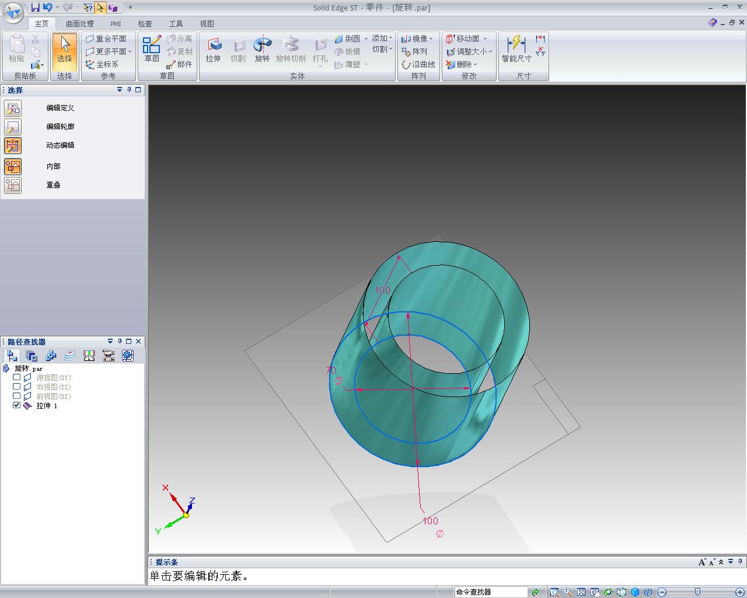
Task: Click the last PathFinder tab icon
Action: click(x=128, y=356)
